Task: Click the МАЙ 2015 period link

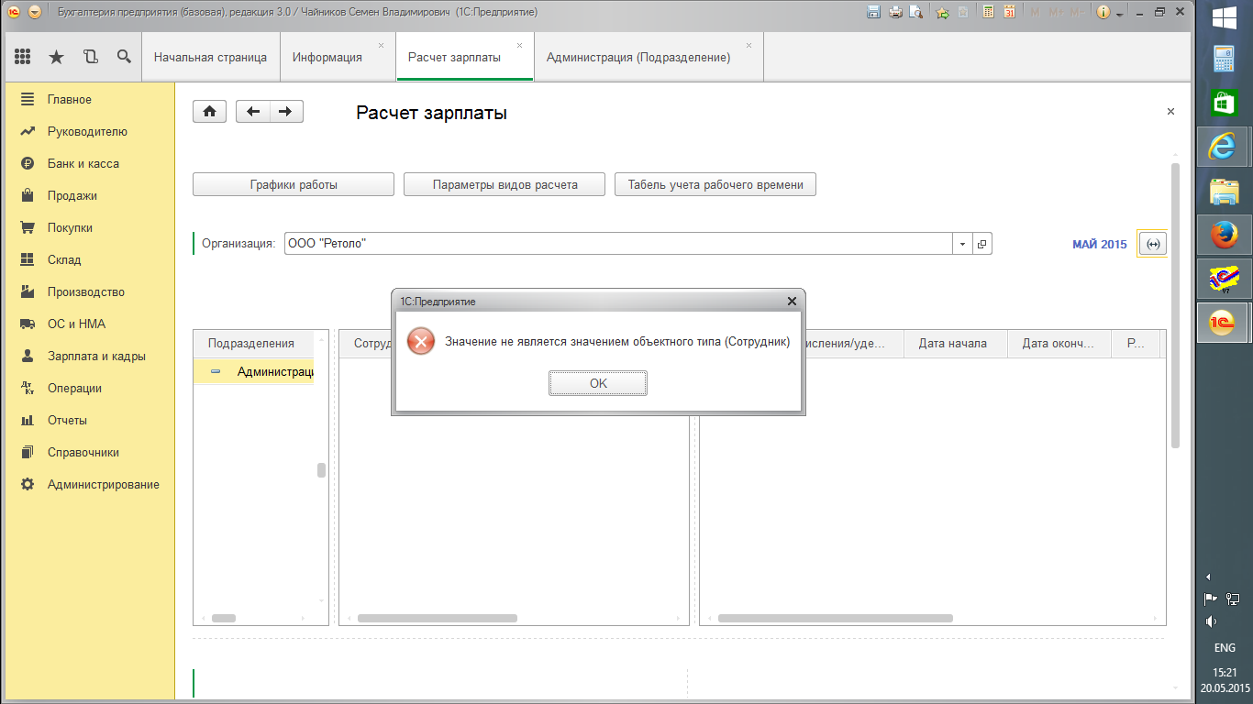Action: [x=1099, y=245]
